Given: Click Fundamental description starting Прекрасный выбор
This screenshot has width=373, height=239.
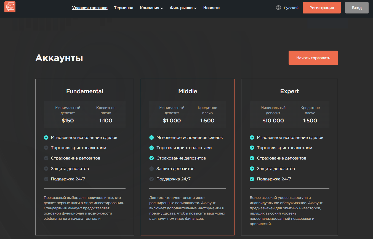Looking at the screenshot, I should pyautogui.click(x=84, y=208).
